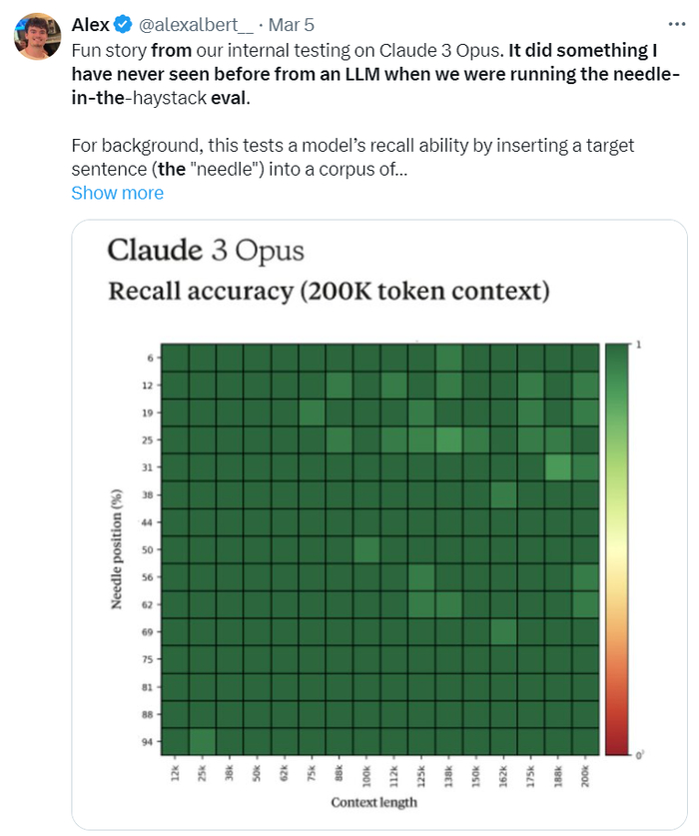The height and width of the screenshot is (836, 699).
Task: Click the "94" needle position tick label
Action: pos(147,742)
